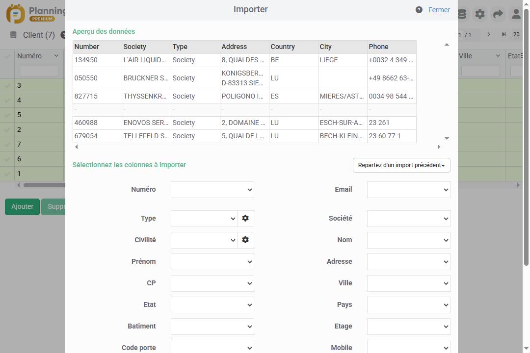Open the Prénom column mapping dropdown

(212, 262)
